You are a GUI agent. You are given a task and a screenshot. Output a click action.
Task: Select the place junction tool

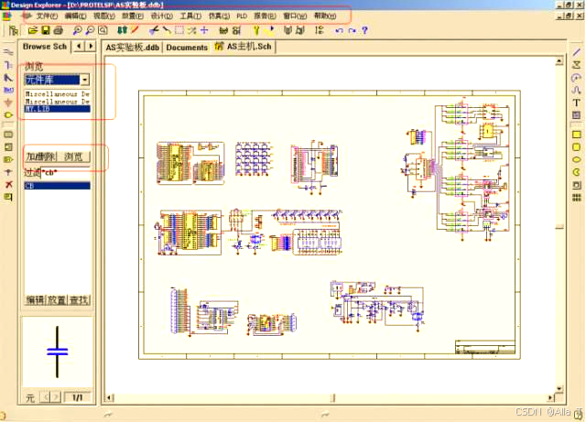point(8,171)
